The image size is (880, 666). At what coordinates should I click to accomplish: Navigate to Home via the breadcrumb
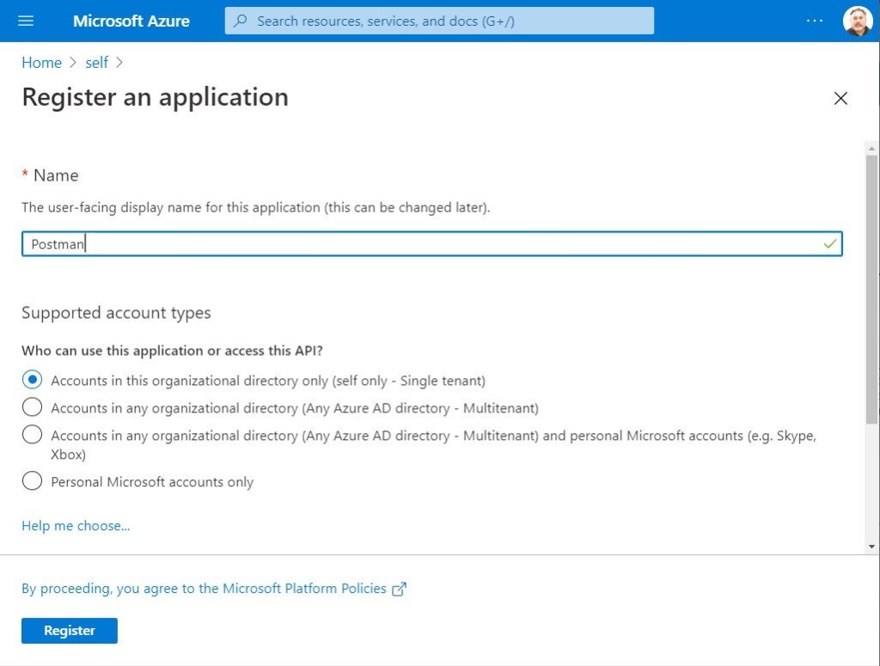coord(41,62)
